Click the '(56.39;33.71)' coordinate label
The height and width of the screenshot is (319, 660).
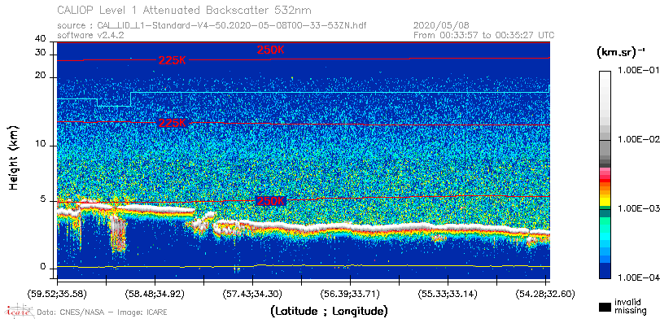point(350,294)
